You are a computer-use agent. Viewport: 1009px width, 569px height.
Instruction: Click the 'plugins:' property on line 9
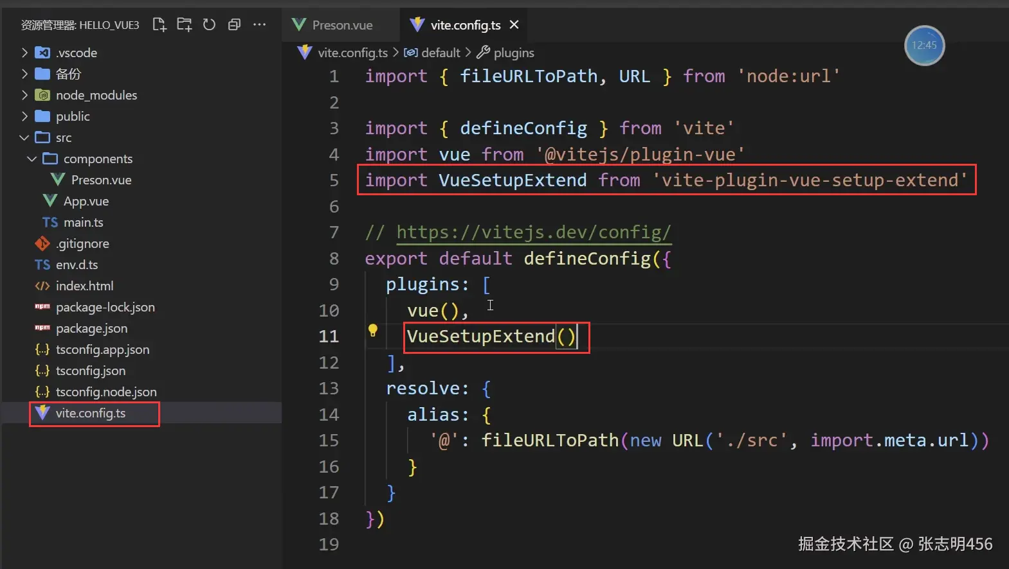428,284
